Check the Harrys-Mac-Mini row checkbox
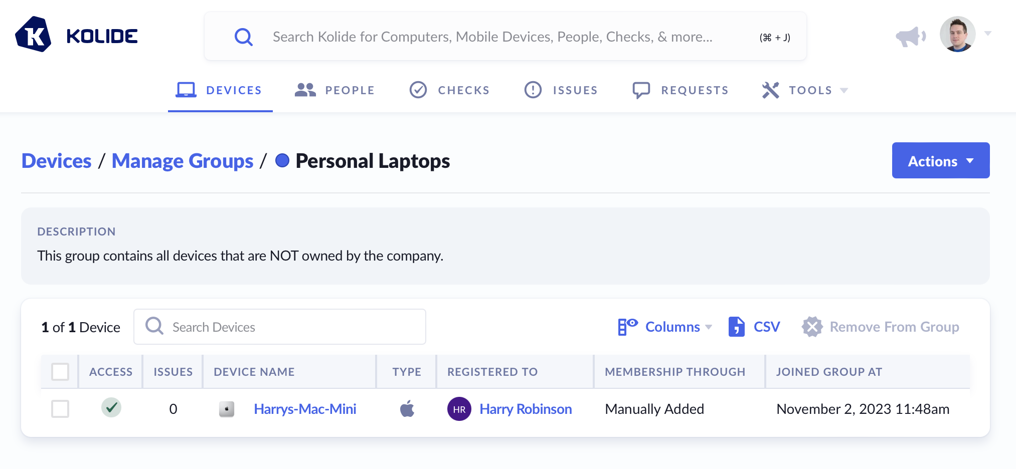The height and width of the screenshot is (469, 1016). click(60, 409)
